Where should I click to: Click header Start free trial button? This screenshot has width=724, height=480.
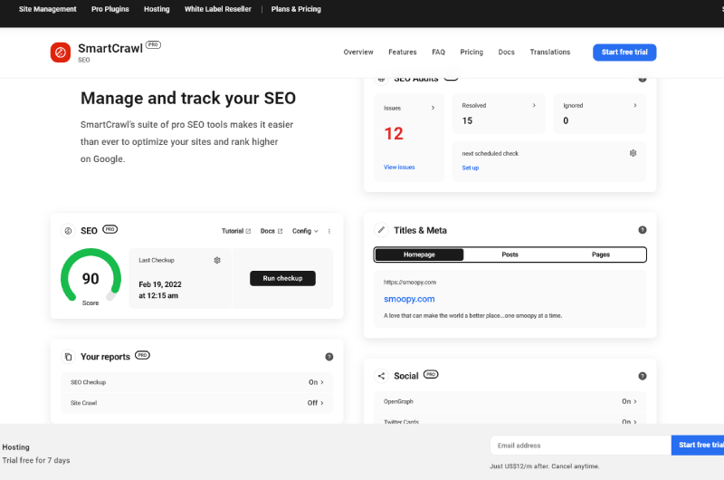[624, 53]
